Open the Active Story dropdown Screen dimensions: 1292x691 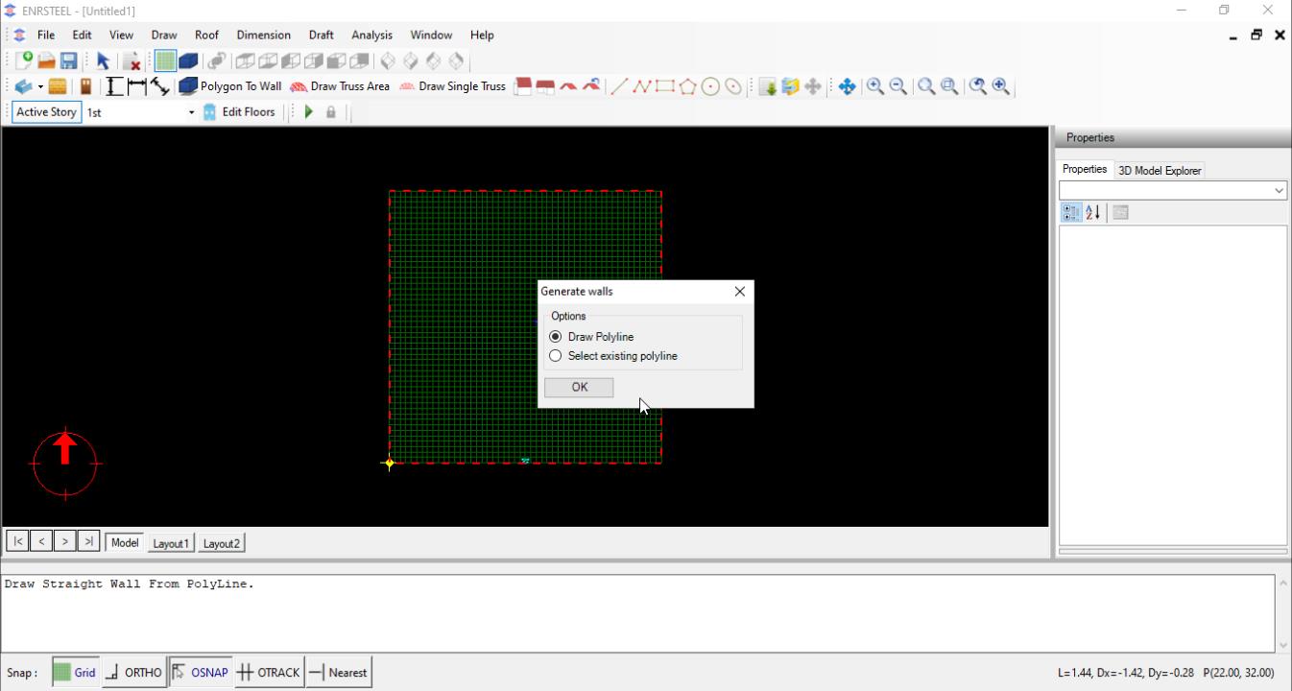[191, 112]
